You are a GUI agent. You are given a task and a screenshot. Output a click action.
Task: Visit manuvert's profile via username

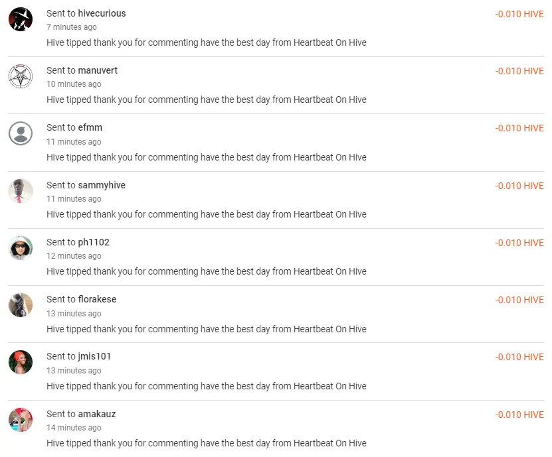(x=98, y=70)
